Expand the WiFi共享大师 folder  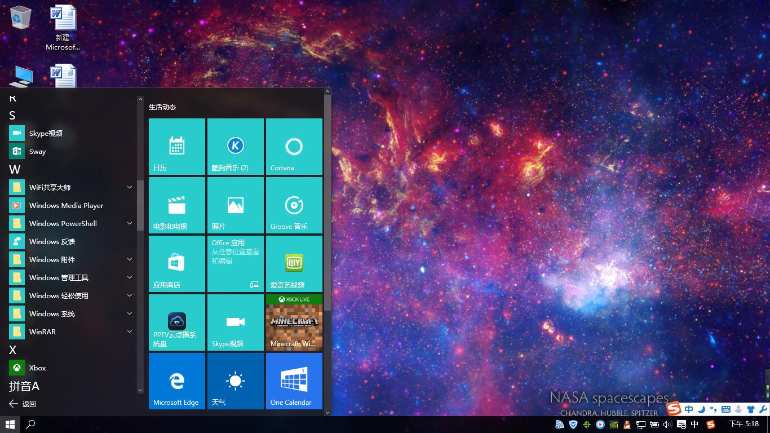click(72, 187)
